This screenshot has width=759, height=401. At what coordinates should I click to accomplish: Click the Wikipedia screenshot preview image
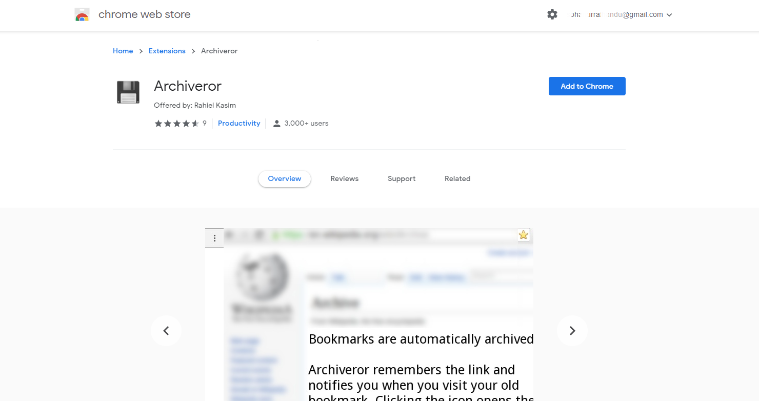(369, 314)
